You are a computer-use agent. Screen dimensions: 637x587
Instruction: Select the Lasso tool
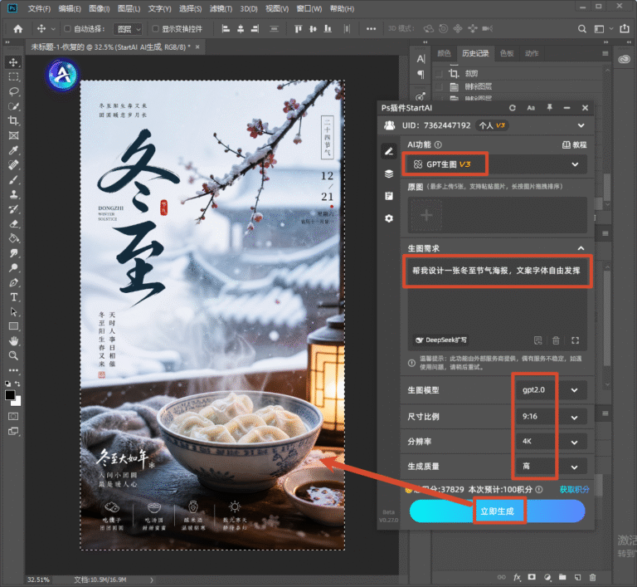coord(13,91)
